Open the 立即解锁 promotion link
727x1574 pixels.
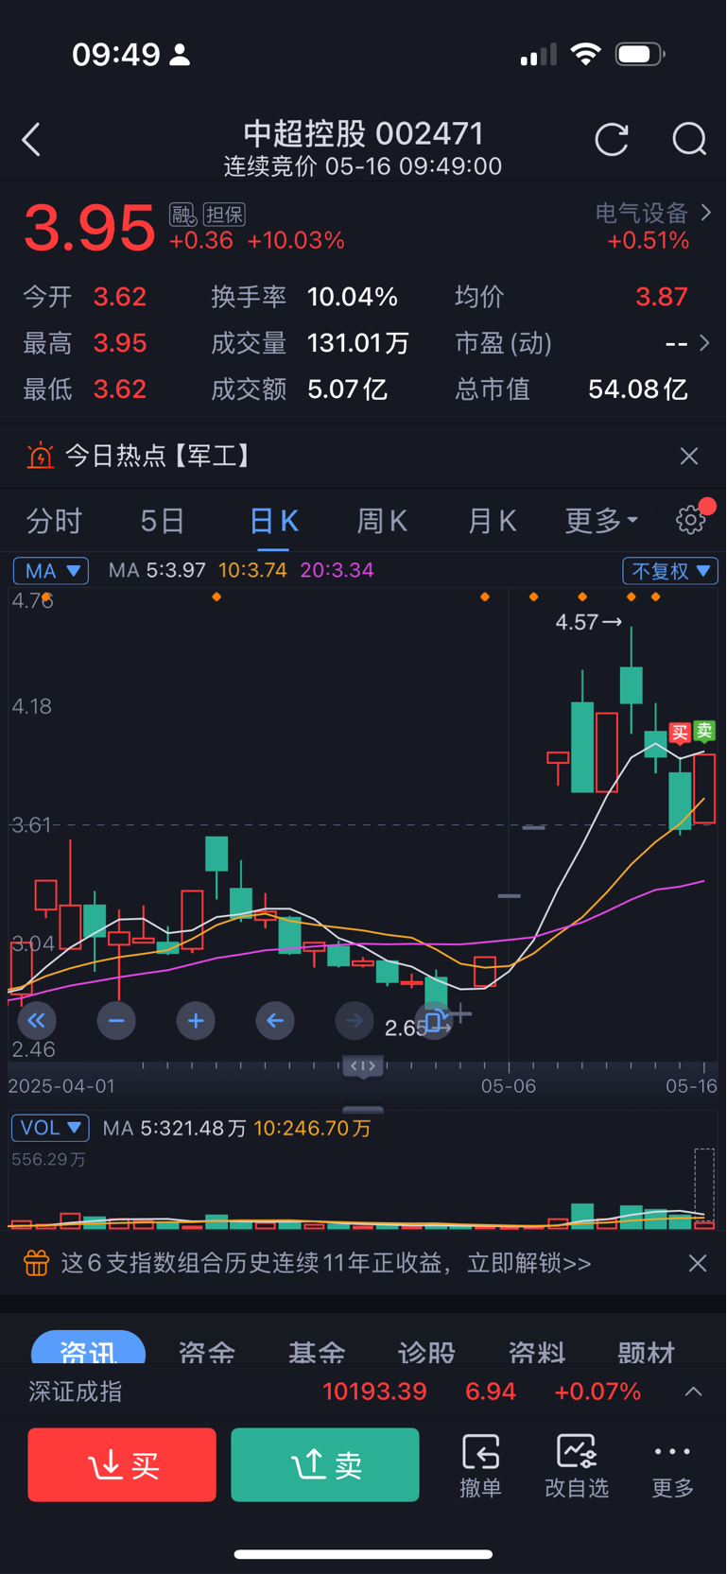[529, 1263]
